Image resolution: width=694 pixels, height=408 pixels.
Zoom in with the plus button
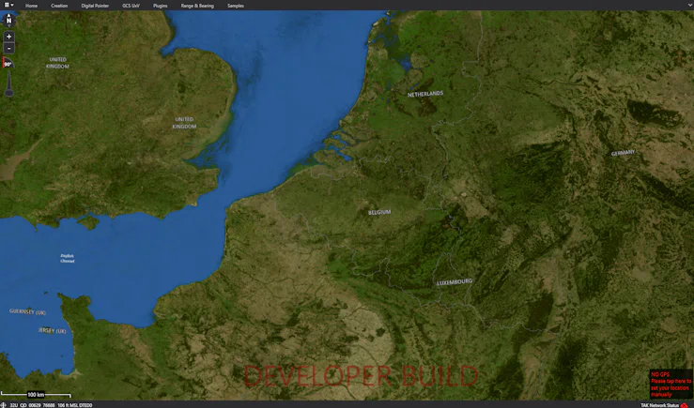click(8, 37)
